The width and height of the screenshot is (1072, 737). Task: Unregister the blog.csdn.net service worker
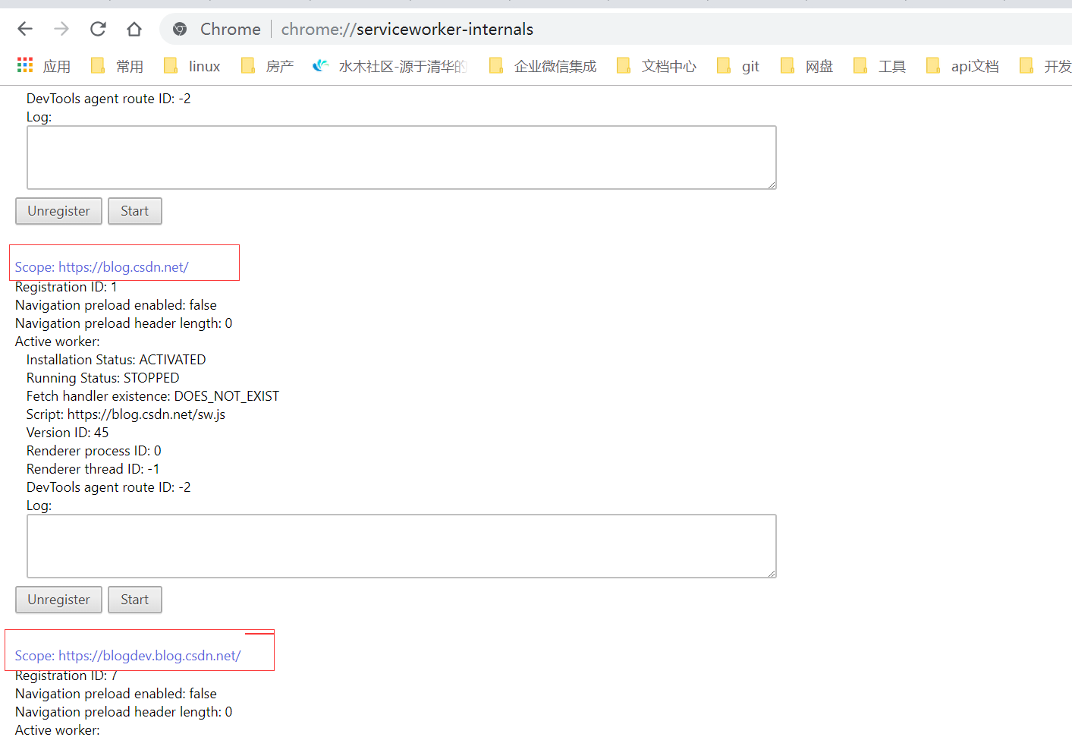(x=58, y=600)
